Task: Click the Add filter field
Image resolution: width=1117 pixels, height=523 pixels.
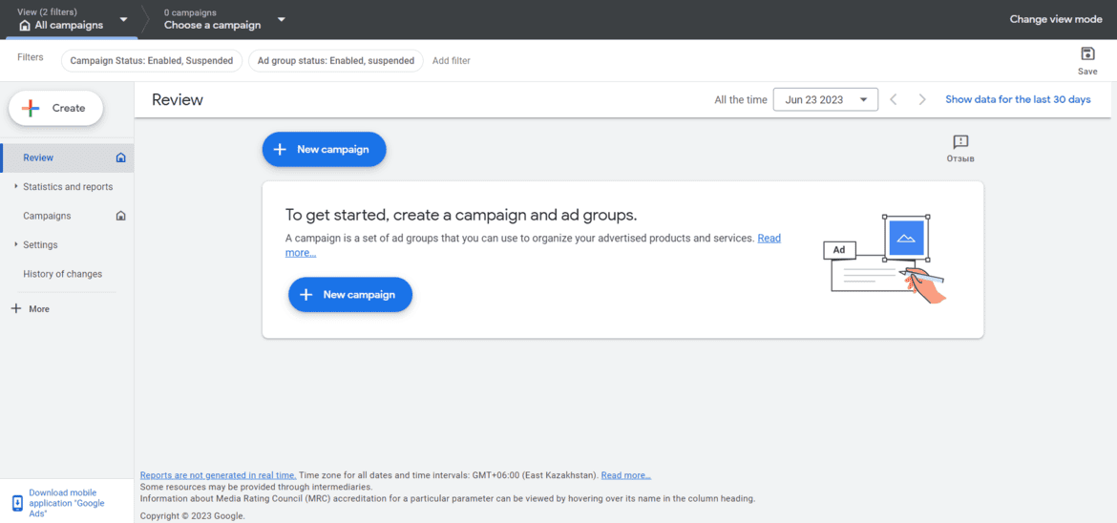Action: click(452, 60)
